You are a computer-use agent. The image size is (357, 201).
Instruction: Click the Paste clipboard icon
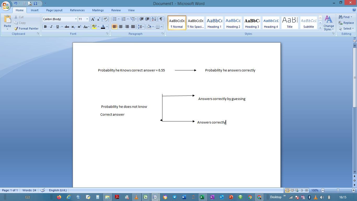[8, 20]
